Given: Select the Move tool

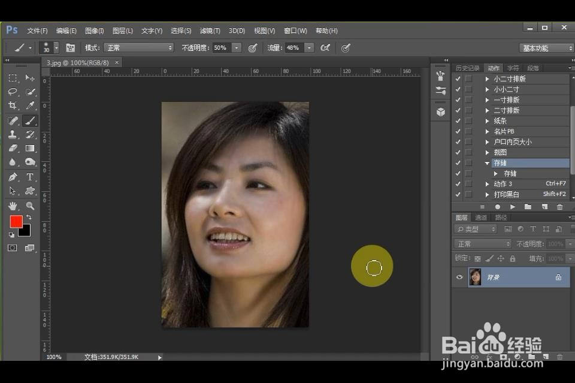Looking at the screenshot, I should coord(30,78).
